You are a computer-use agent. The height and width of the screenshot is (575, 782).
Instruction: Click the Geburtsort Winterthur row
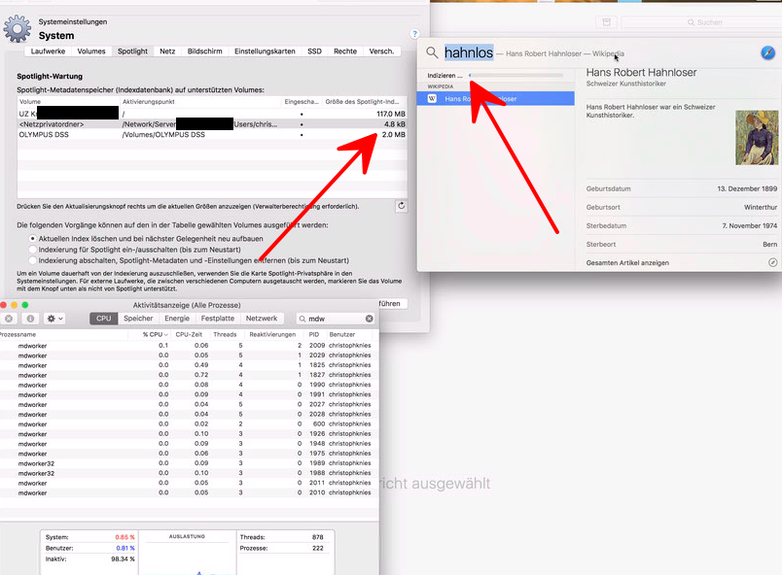tap(681, 207)
